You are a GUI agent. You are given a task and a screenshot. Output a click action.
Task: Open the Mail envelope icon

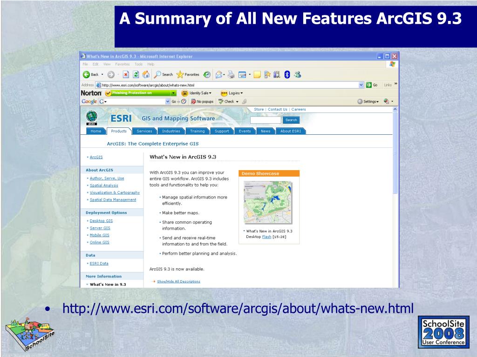pos(218,74)
